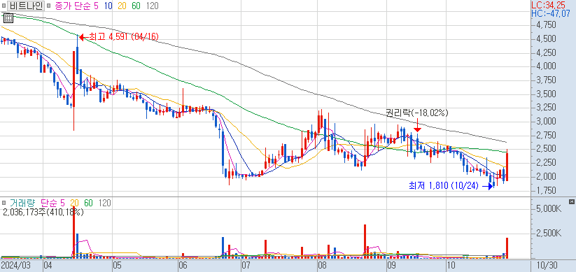Image resolution: width=576 pixels, height=272 pixels.
Task: Select the gray 120 volume moving average label
Action: (x=105, y=203)
